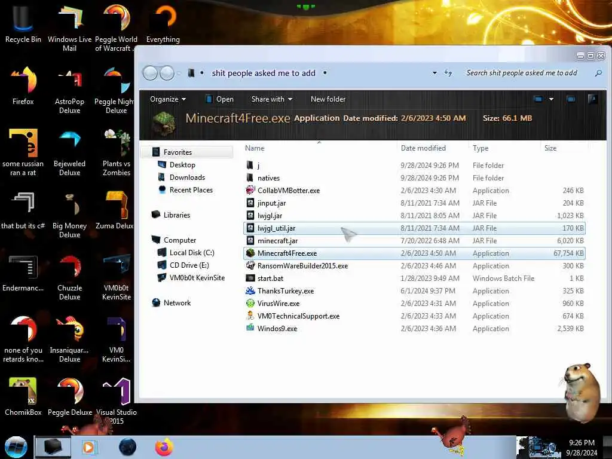
Task: Toggle the preview pane button
Action: tap(571, 99)
